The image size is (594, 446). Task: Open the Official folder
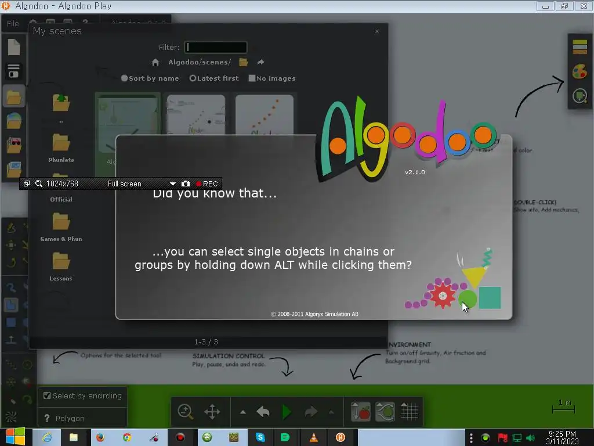click(61, 199)
